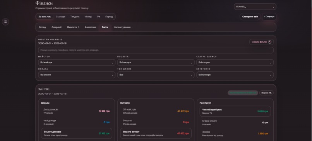The height and width of the screenshot is (141, 312).
Task: Click the 'Витрати' 0% від доходів row label
Action: (127, 121)
